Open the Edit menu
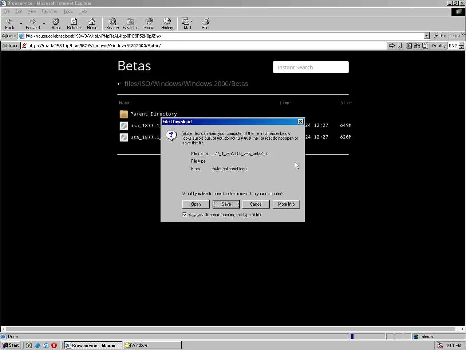This screenshot has width=466, height=350. pos(18,11)
